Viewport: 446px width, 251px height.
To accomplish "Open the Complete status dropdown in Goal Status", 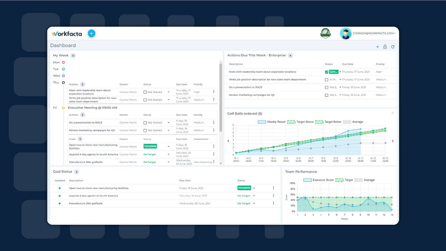I will (x=254, y=188).
